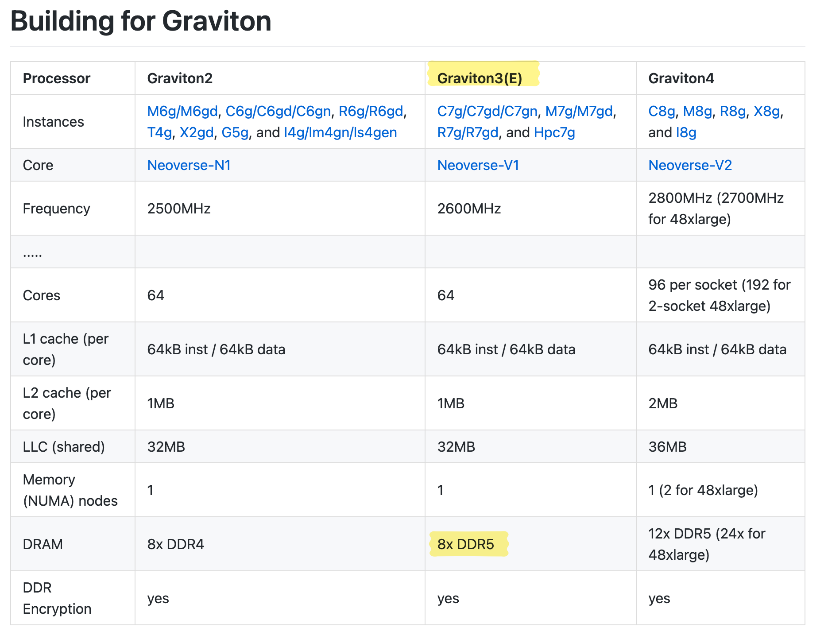Open the T4g instance link
The height and width of the screenshot is (643, 828).
159,132
